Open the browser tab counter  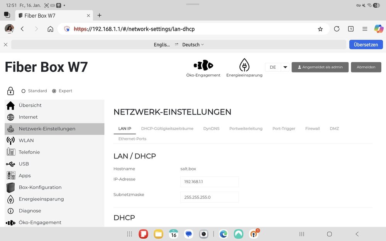coord(350,29)
